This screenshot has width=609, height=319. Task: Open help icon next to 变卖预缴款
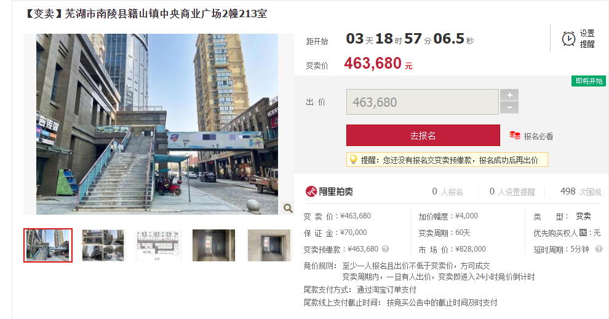(x=385, y=249)
